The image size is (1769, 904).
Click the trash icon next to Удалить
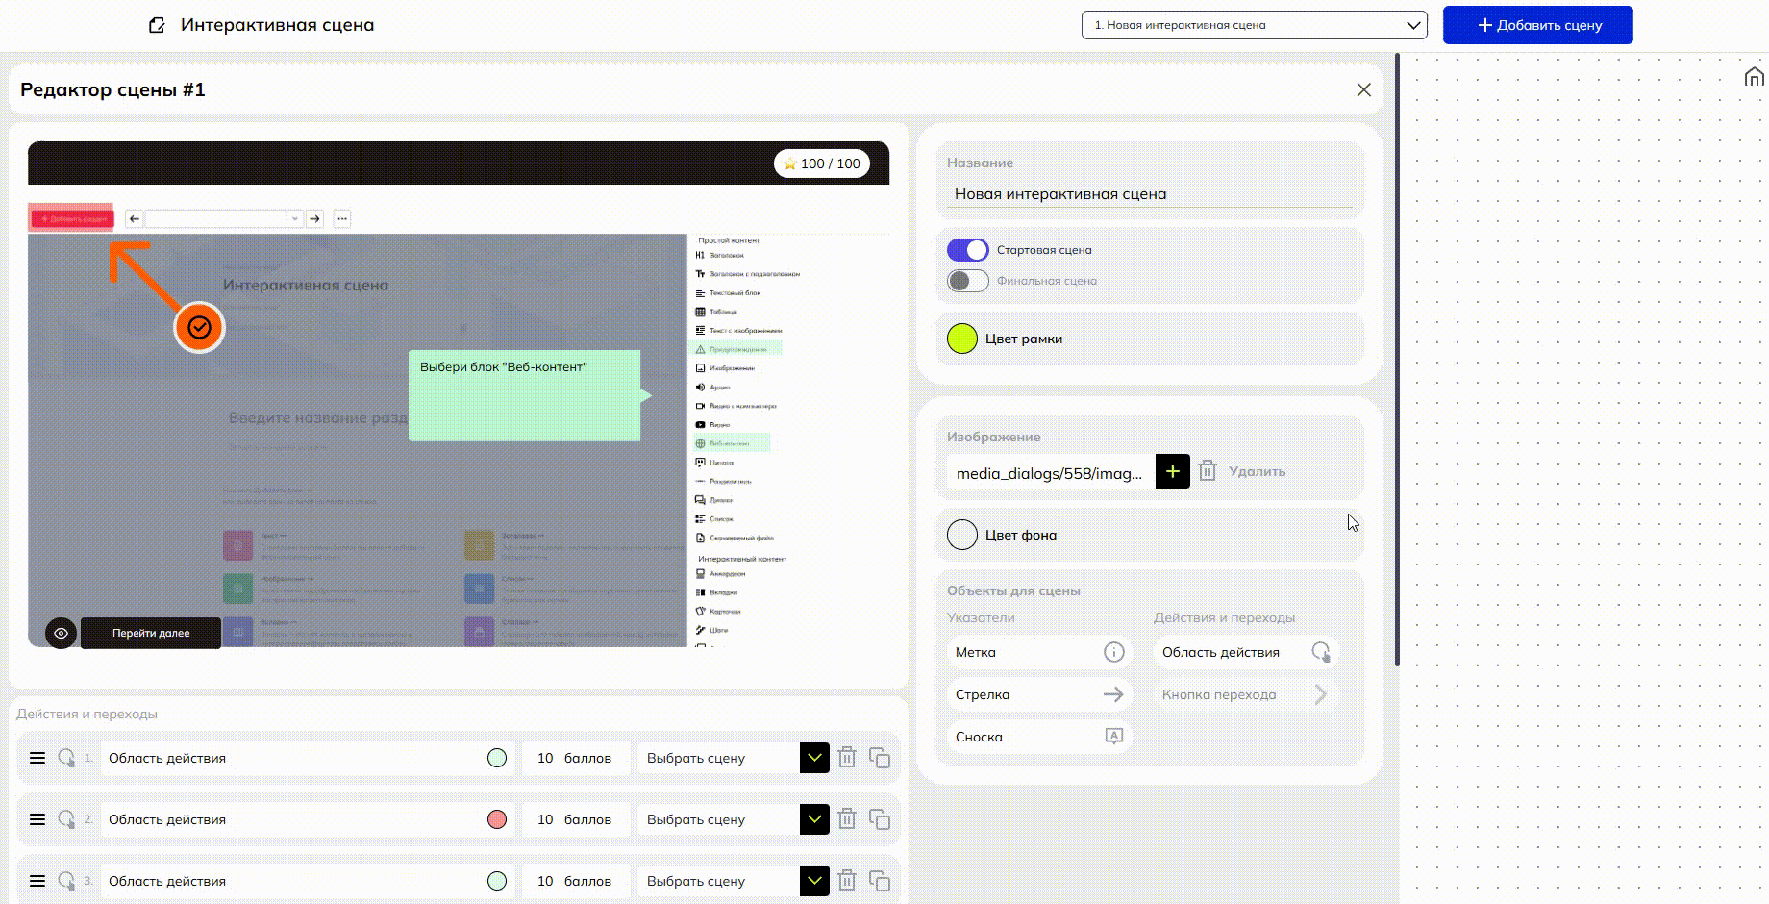pos(1208,471)
